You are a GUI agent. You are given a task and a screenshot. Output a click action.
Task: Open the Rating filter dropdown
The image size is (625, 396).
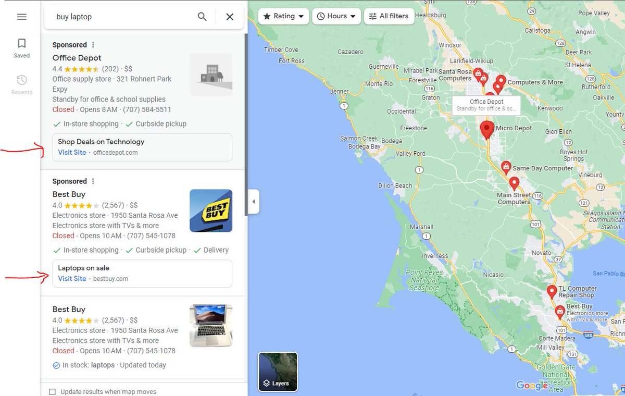click(x=283, y=16)
